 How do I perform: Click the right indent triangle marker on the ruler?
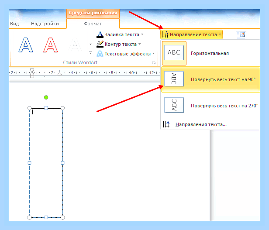pyautogui.click(x=59, y=73)
